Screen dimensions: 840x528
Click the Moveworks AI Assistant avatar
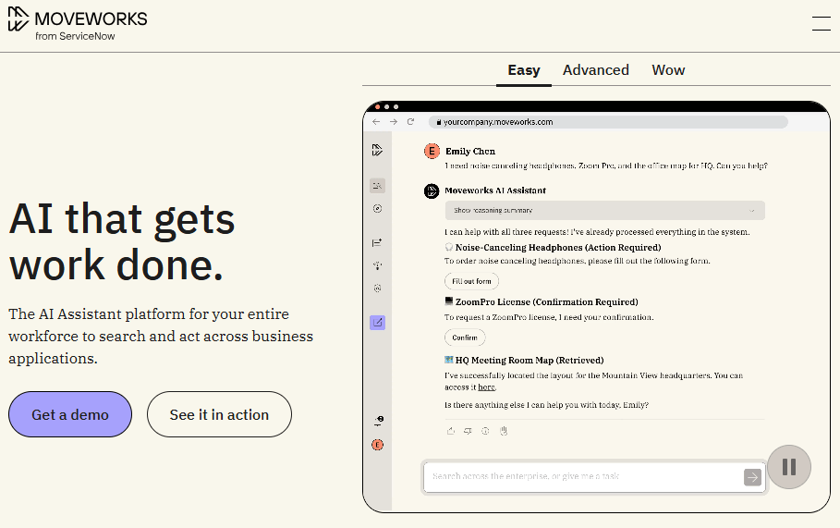(x=432, y=190)
